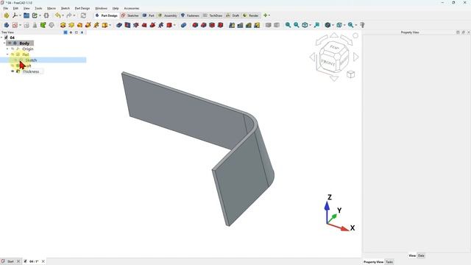471x265 pixels.
Task: Open the Fit all view dropdown arrow
Action: [311, 25]
